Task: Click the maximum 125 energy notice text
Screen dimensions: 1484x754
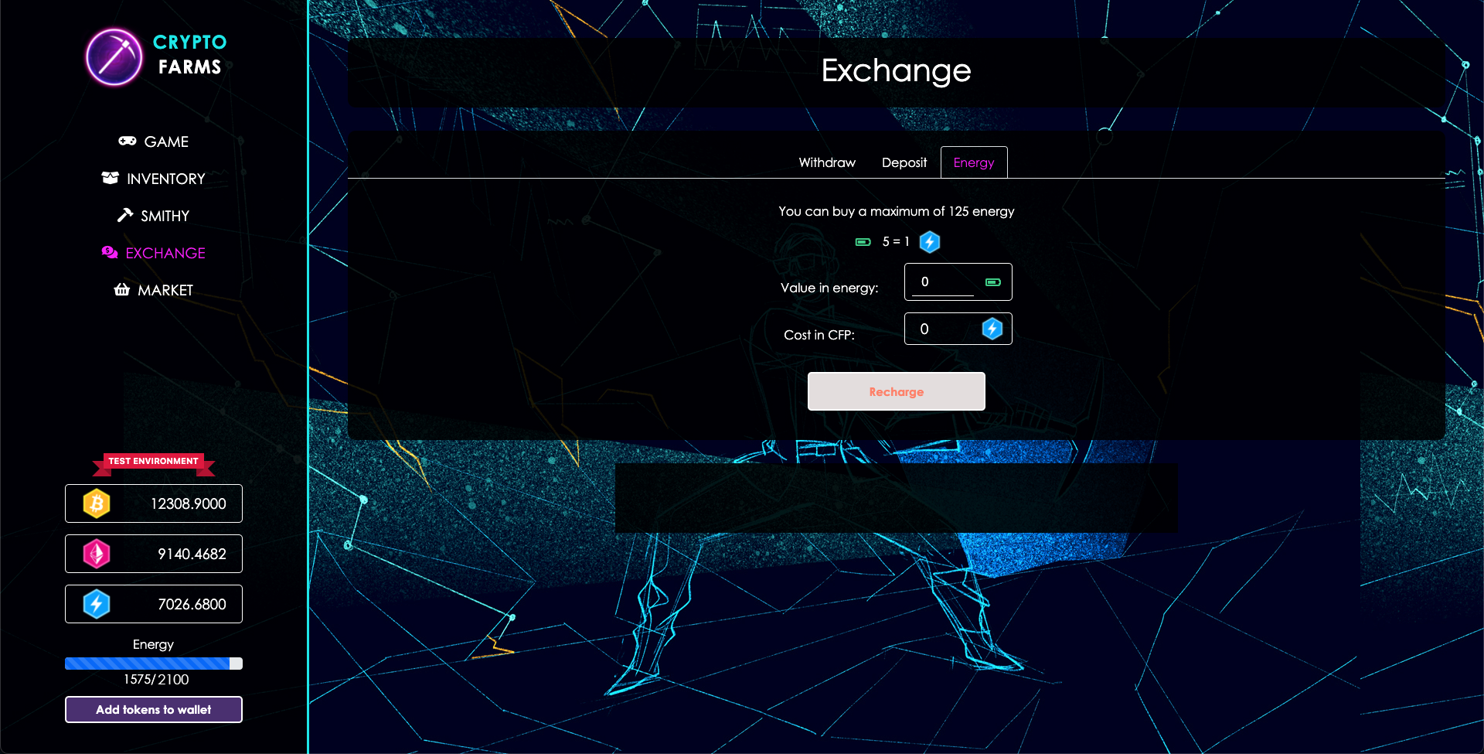Action: pos(897,211)
